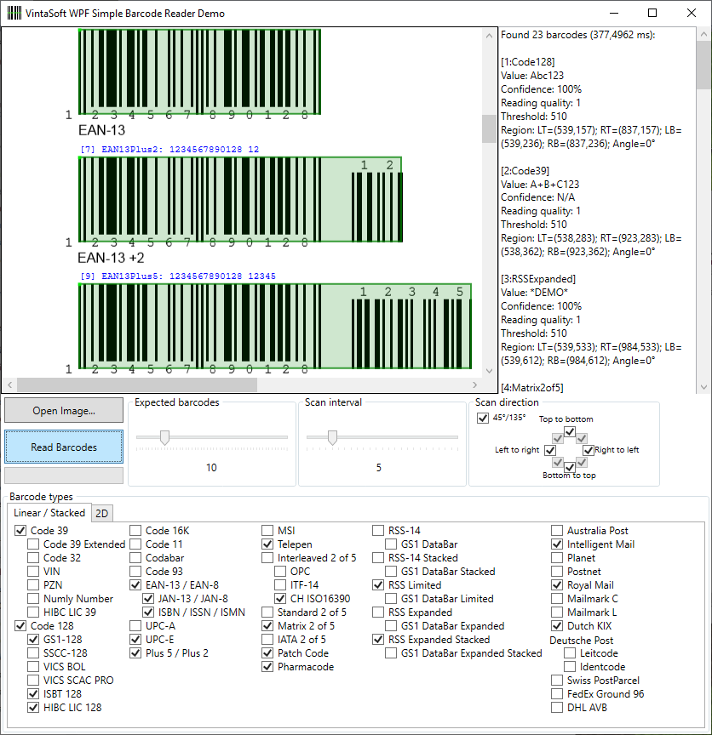Check IATA 2 of 5 option
The width and height of the screenshot is (712, 735).
click(267, 639)
